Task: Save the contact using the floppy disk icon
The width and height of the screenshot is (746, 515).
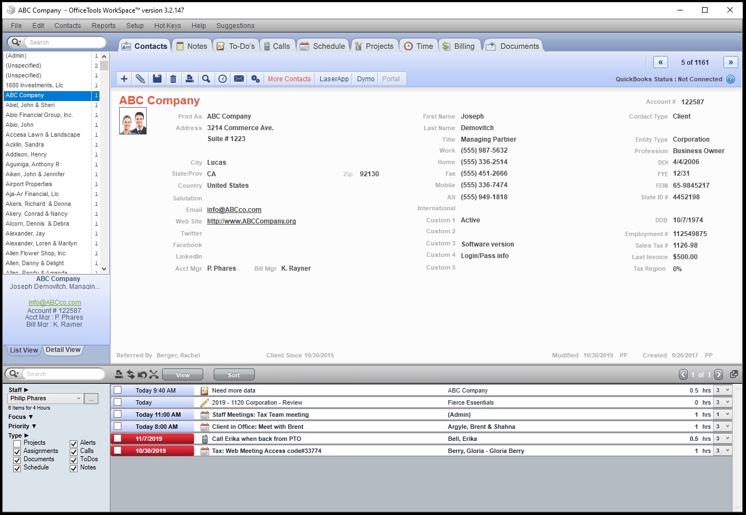Action: [x=157, y=79]
